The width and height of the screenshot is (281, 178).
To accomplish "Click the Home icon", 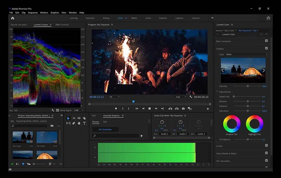I will [13, 18].
